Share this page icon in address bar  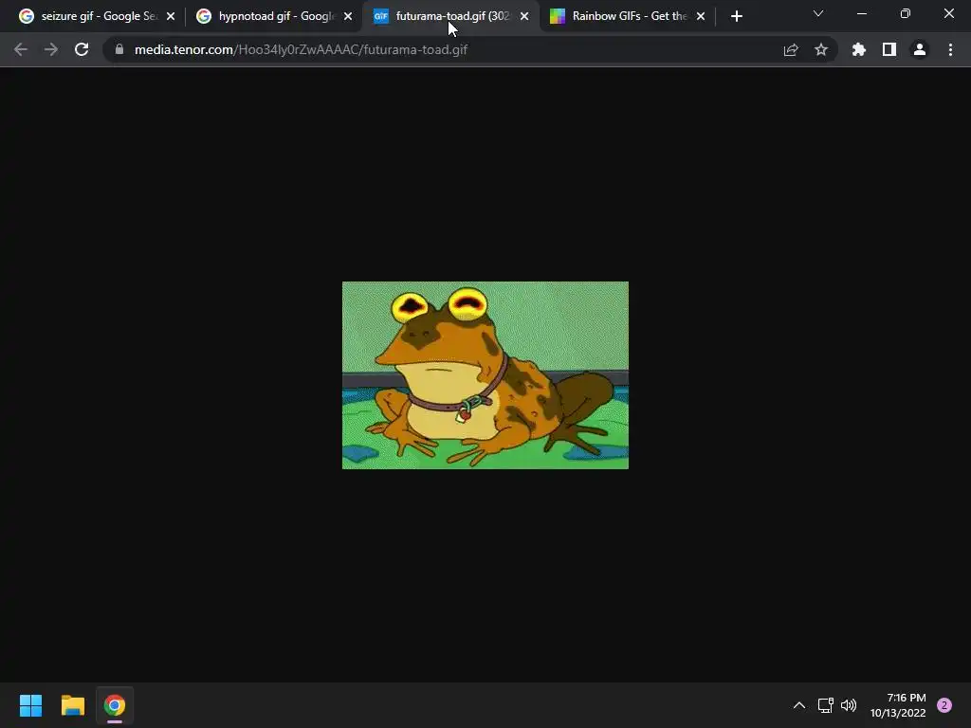click(791, 49)
